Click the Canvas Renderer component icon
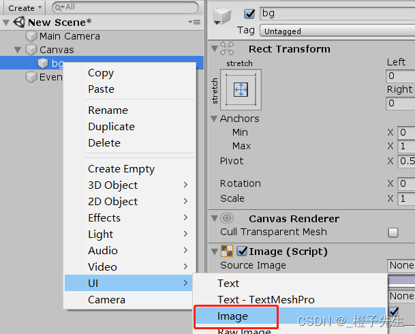This screenshot has width=415, height=334. coord(227,218)
